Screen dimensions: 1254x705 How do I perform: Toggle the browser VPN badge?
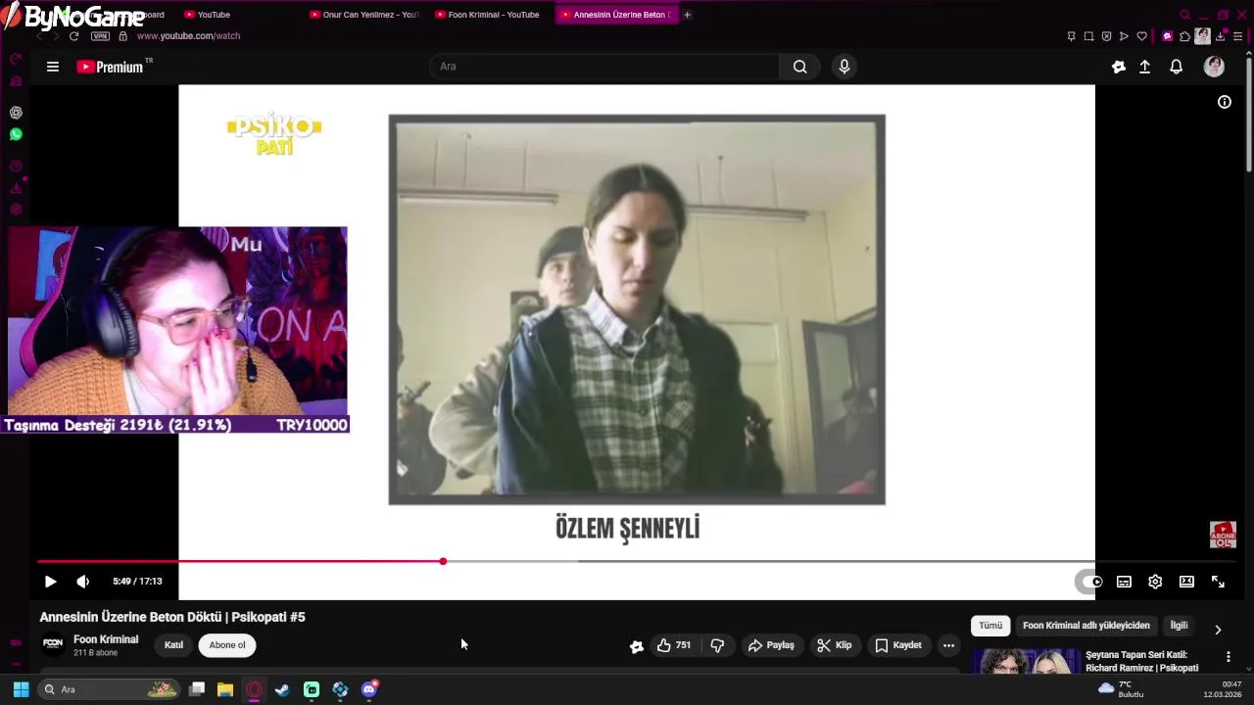click(x=100, y=36)
